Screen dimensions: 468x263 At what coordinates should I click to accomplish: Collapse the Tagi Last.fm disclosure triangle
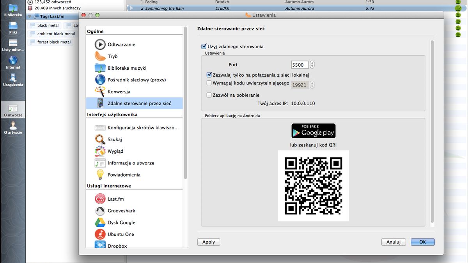click(30, 16)
